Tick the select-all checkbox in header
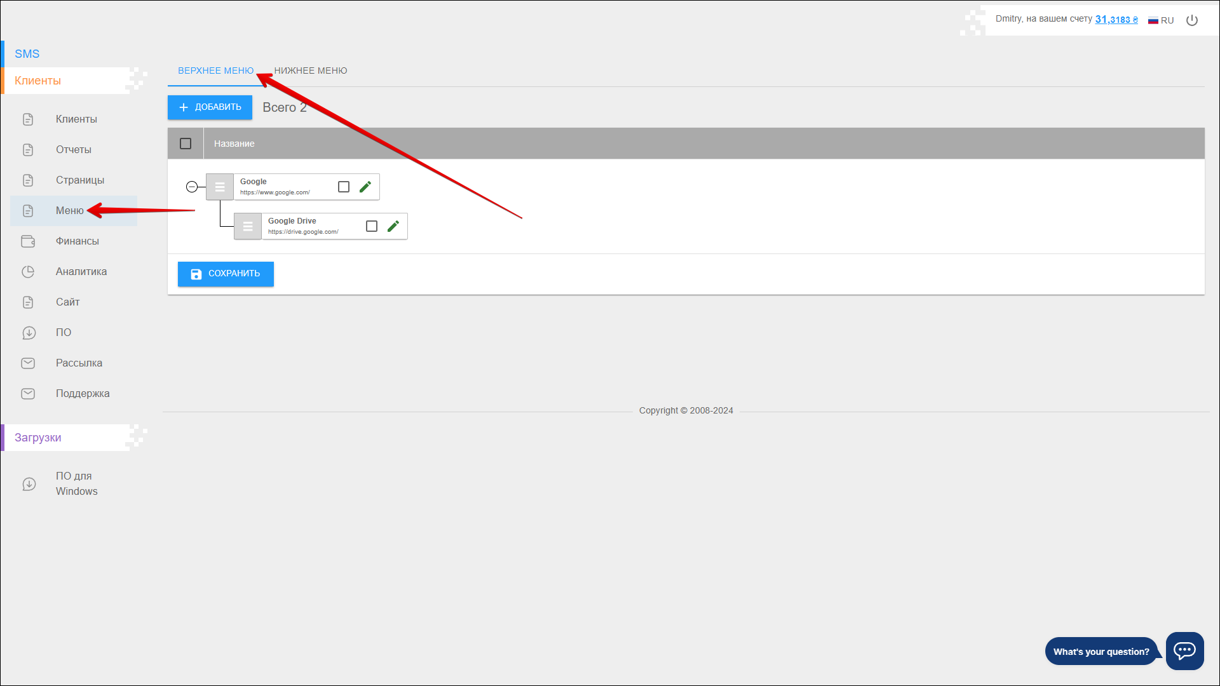Viewport: 1220px width, 686px height. point(186,144)
